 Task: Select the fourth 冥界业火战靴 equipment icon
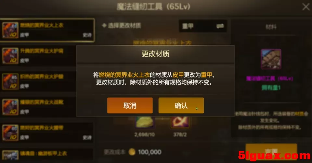10,107
